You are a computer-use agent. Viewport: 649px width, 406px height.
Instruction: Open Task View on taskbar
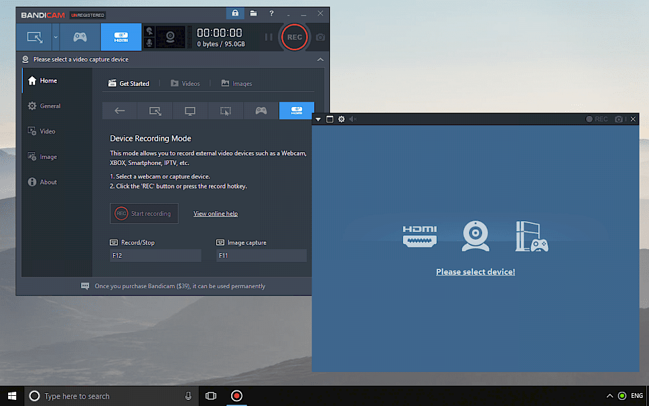point(211,396)
